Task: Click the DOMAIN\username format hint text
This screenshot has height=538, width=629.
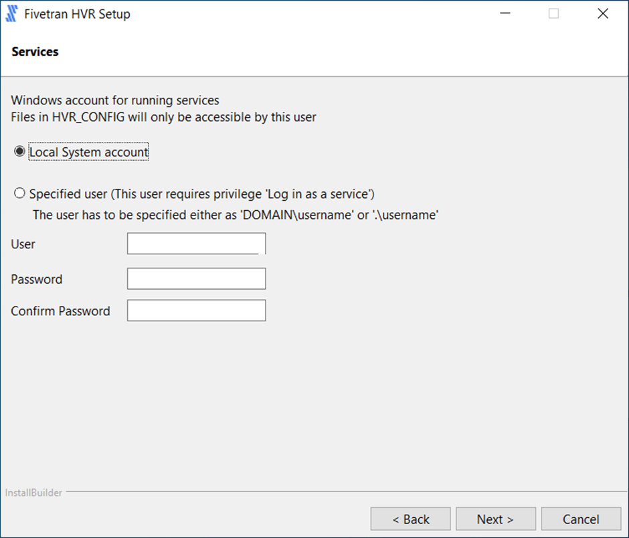Action: [x=235, y=215]
